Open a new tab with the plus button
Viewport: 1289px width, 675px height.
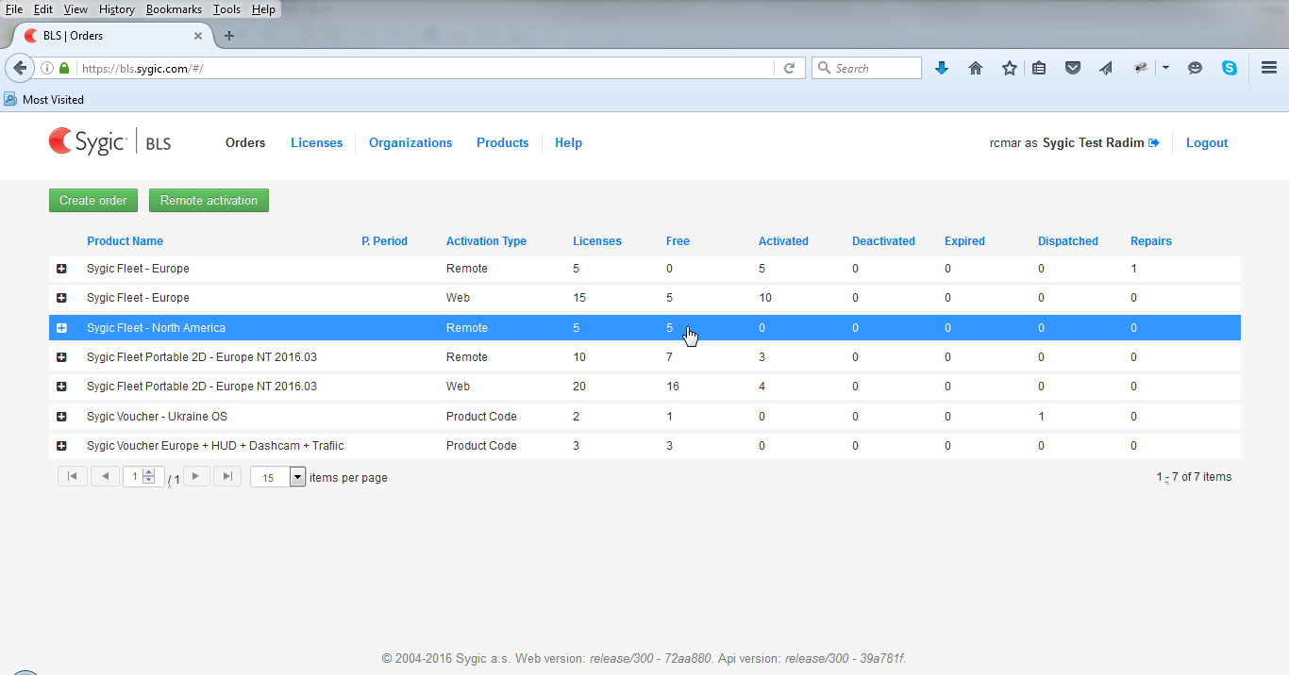click(228, 36)
